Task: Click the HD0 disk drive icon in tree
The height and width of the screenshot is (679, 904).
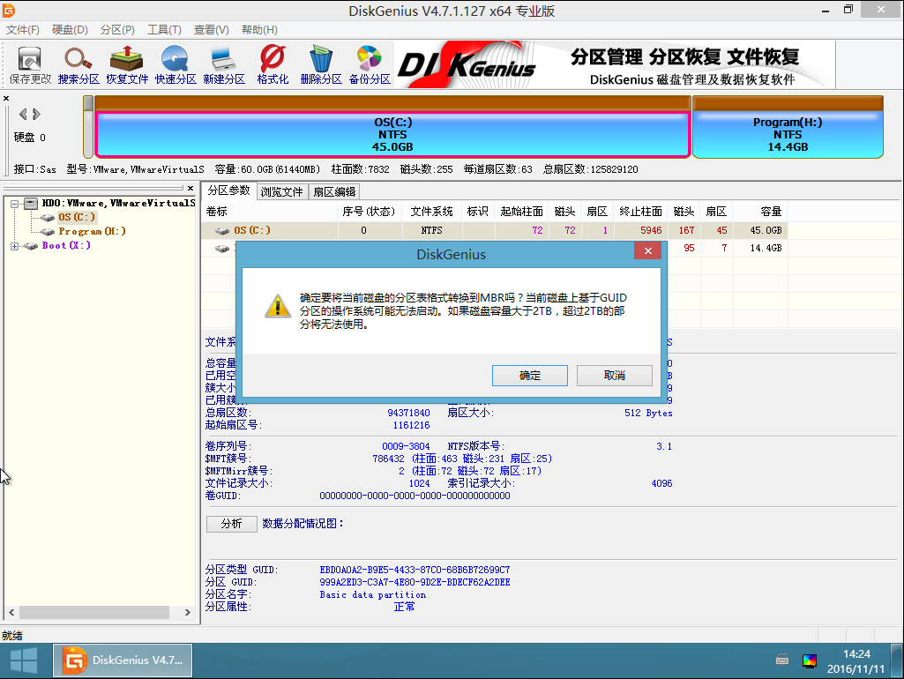Action: click(x=31, y=203)
